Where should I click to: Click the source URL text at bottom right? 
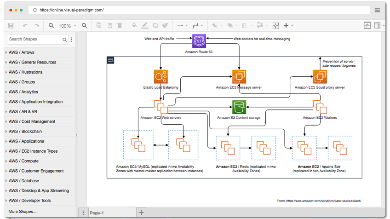[319, 201]
